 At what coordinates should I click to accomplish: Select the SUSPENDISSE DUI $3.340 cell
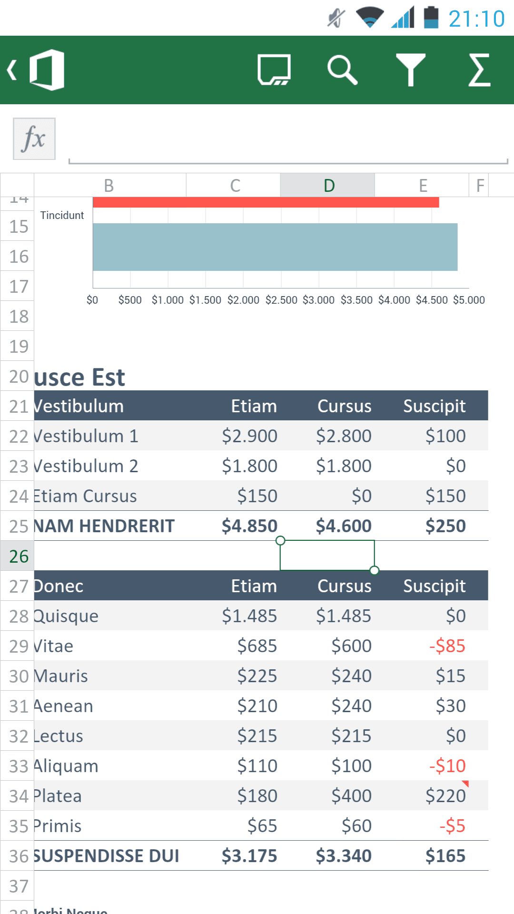[x=327, y=856]
